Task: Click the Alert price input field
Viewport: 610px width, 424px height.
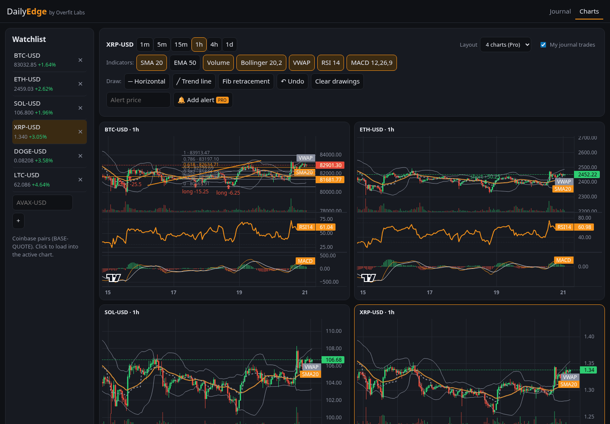Action: pyautogui.click(x=139, y=100)
